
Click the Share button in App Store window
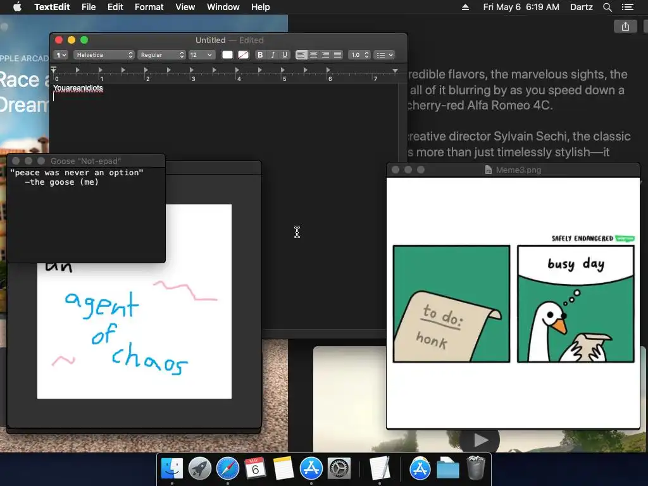(x=625, y=27)
